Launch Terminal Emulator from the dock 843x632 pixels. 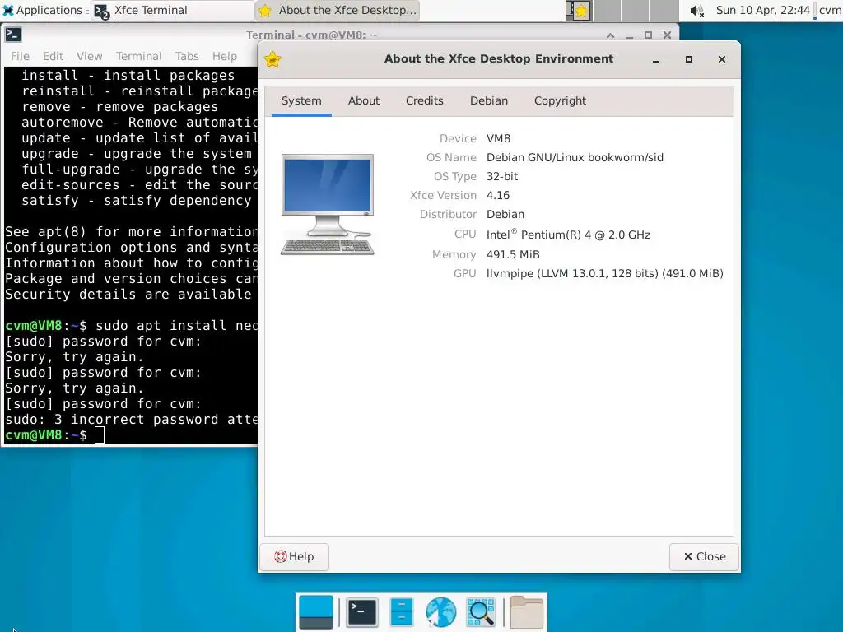point(362,611)
